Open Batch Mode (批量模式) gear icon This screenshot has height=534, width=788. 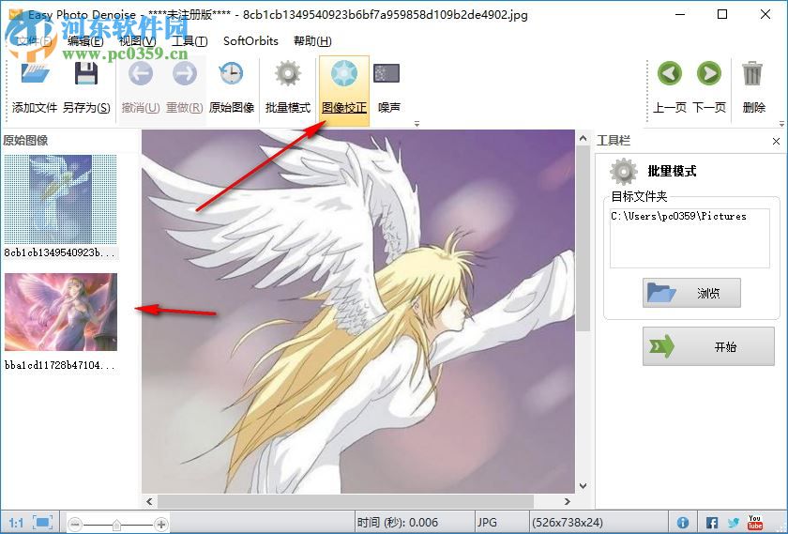point(287,74)
